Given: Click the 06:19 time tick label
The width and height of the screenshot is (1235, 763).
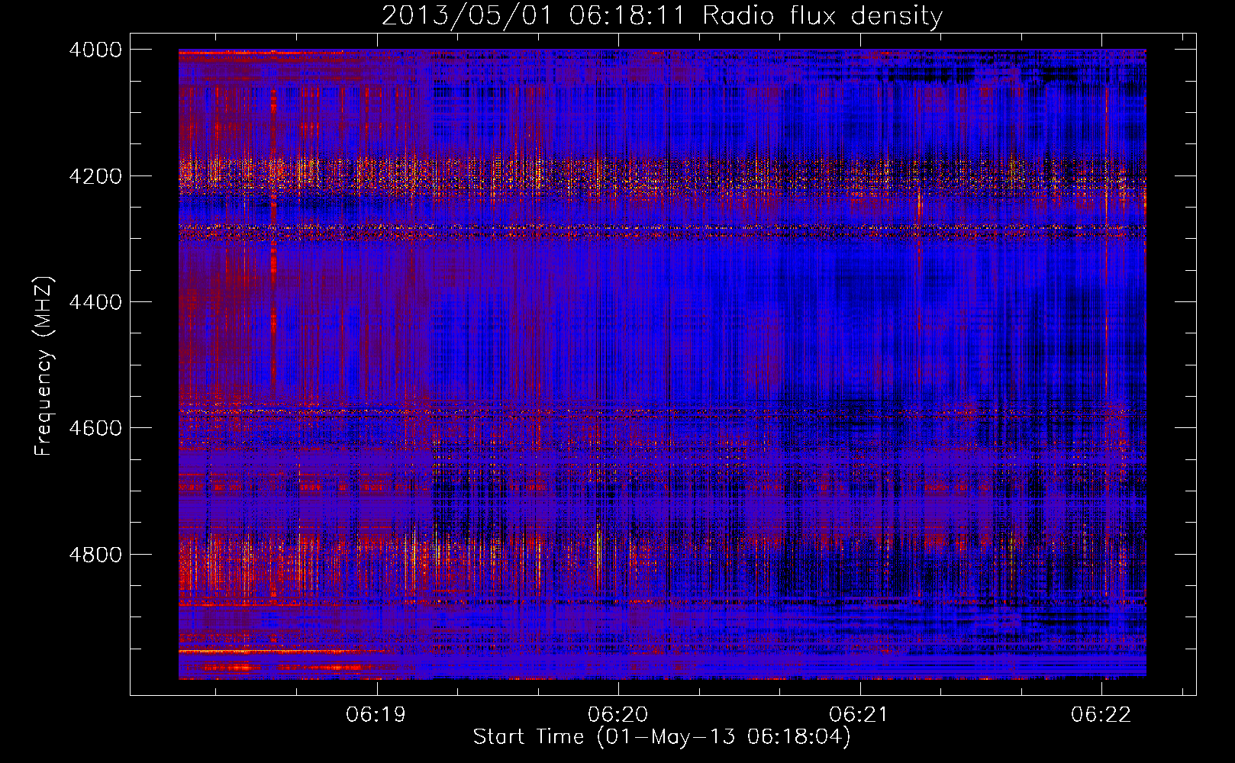Looking at the screenshot, I should 376,714.
